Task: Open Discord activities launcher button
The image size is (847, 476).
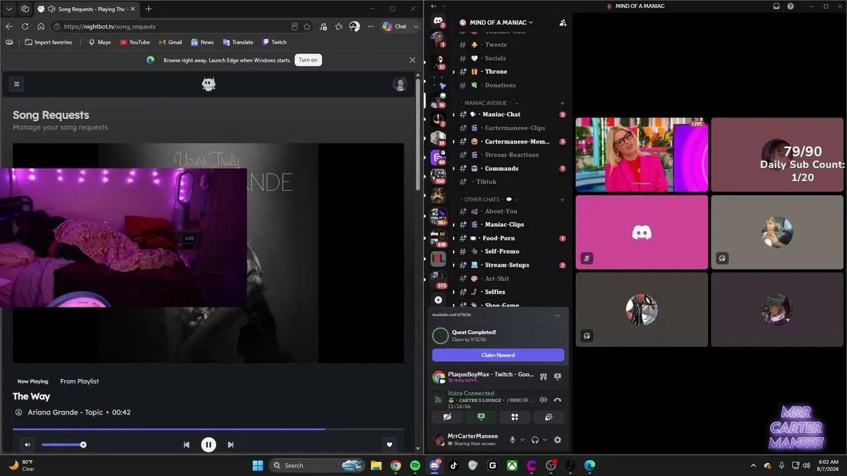Action: coord(515,417)
